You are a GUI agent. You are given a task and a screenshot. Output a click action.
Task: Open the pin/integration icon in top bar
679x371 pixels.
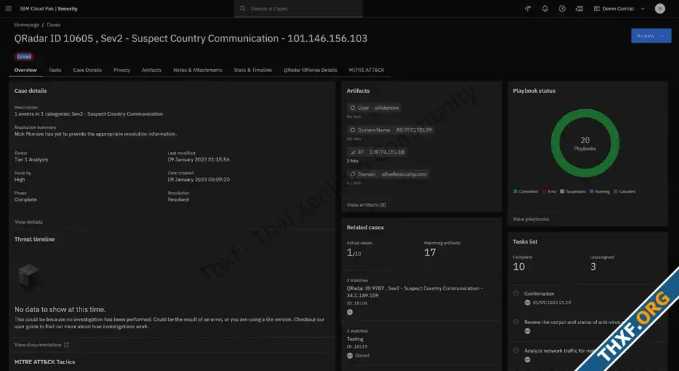tap(528, 8)
